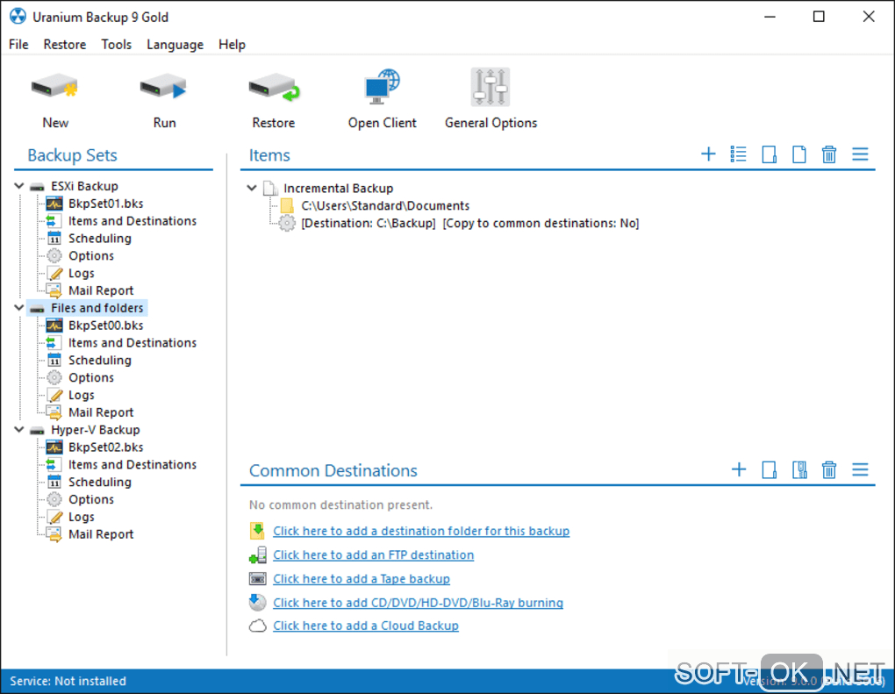
Task: Open Items and Destinations under ESXi Backup
Action: (x=132, y=221)
